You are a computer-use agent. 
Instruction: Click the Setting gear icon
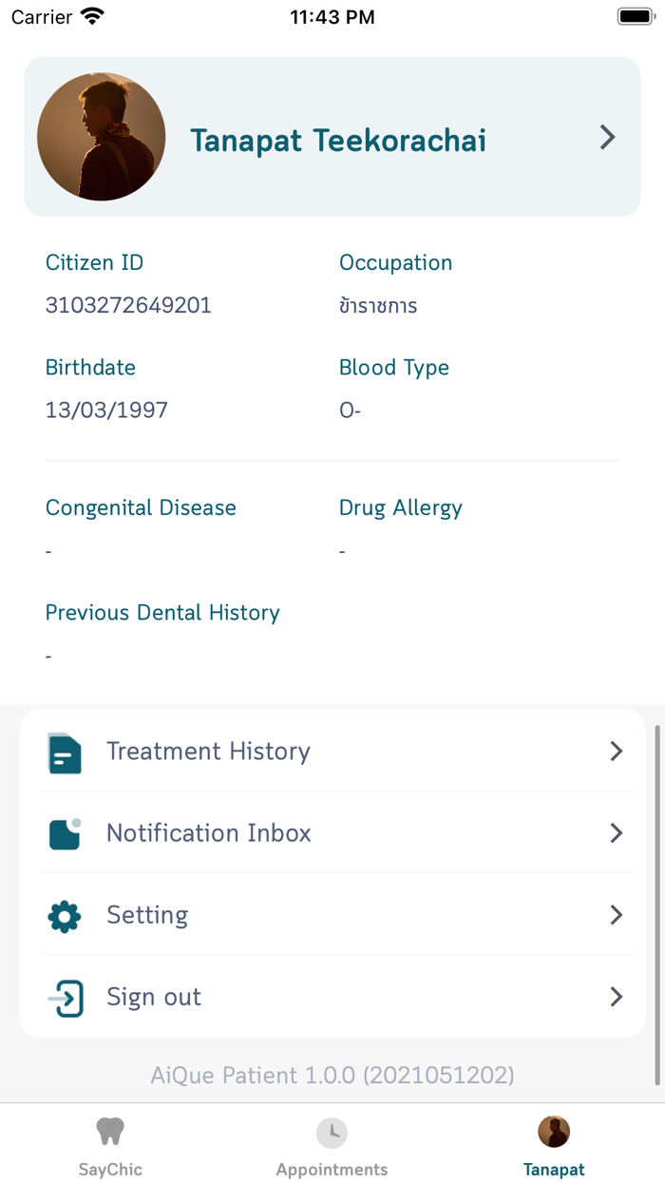(63, 915)
